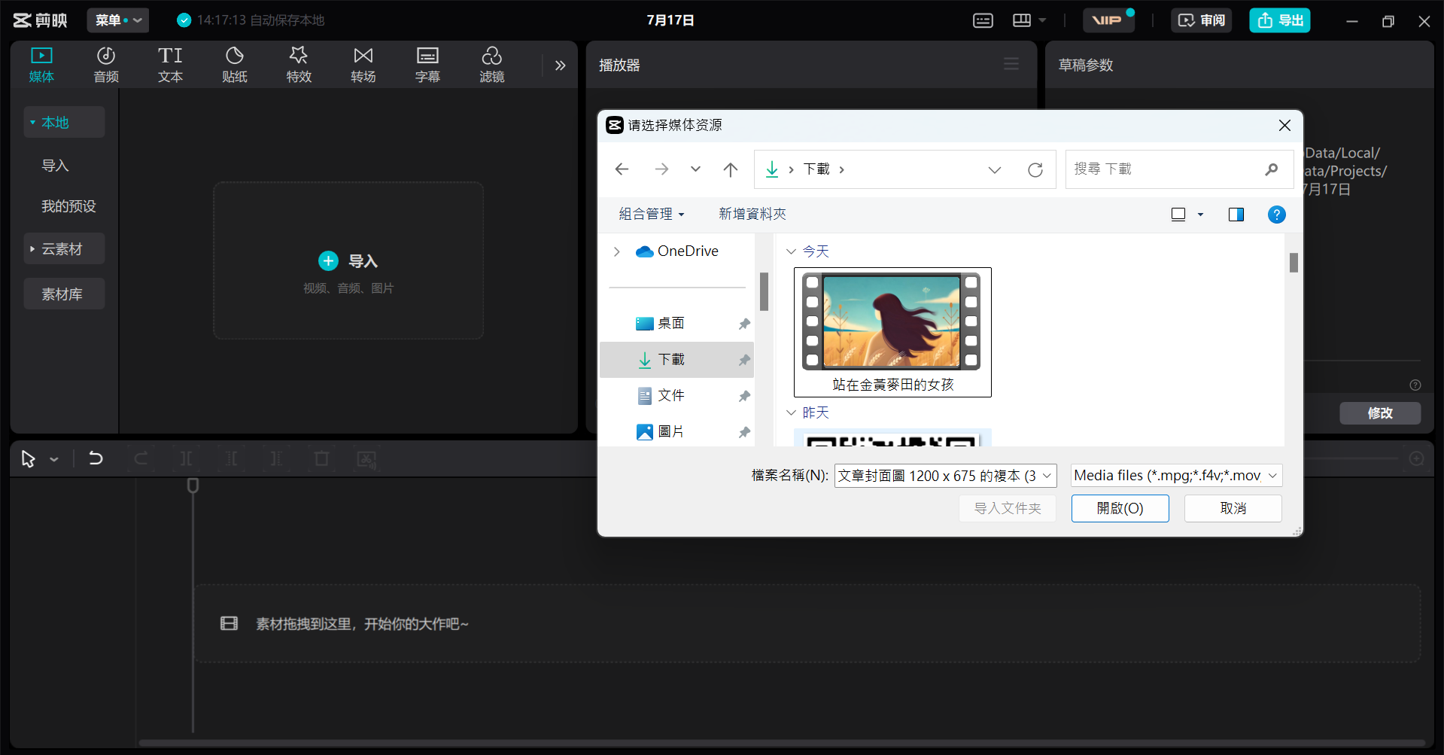Click the 音频 audio icon
1444x755 pixels.
[x=106, y=65]
